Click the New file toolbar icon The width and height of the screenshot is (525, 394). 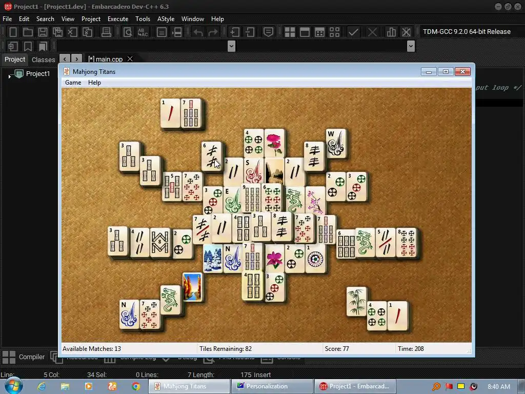[13, 32]
